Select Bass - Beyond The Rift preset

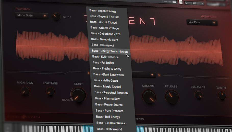pyautogui.click(x=104, y=17)
